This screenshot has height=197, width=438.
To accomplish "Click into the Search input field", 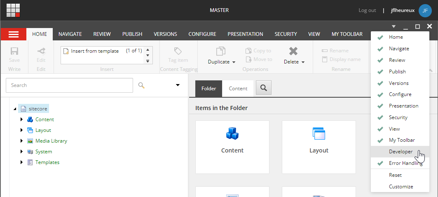I will (69, 85).
